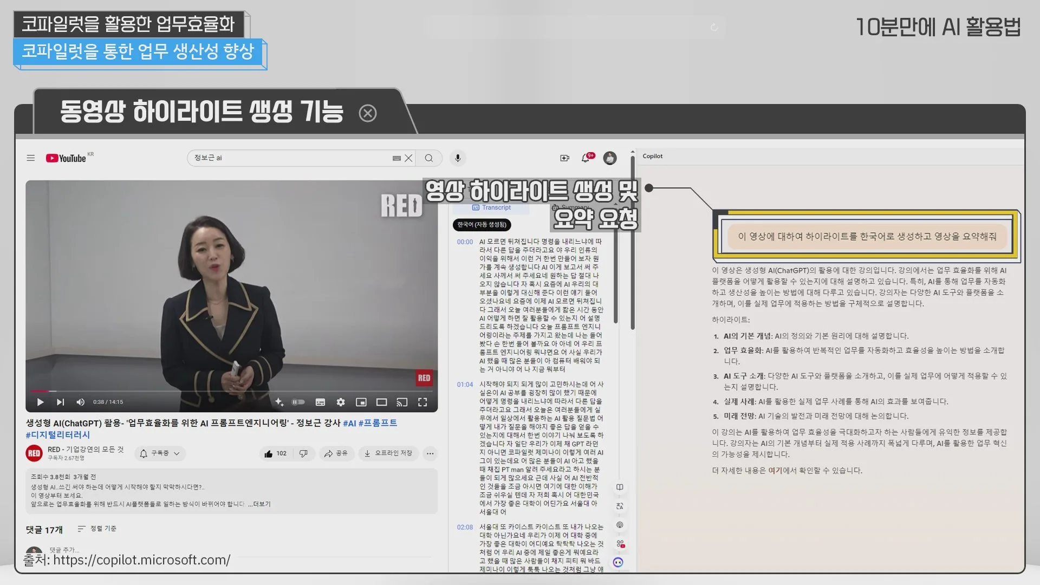Open the on-screen keyboard icon in search box
1040x585 pixels.
[396, 158]
